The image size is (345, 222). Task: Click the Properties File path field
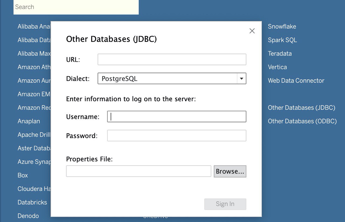click(x=139, y=171)
